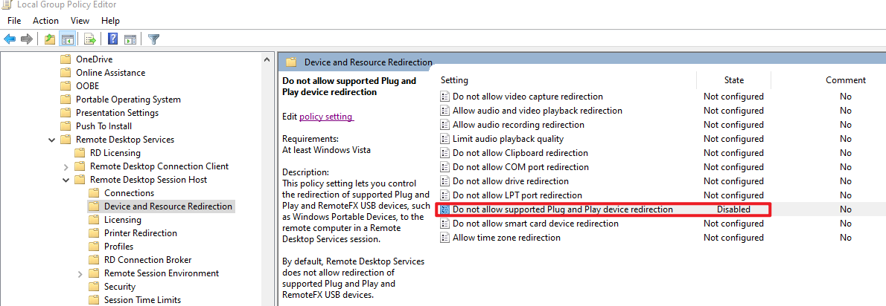Image resolution: width=886 pixels, height=306 pixels.
Task: Click the Filter funnel toolbar icon
Action: [x=153, y=39]
